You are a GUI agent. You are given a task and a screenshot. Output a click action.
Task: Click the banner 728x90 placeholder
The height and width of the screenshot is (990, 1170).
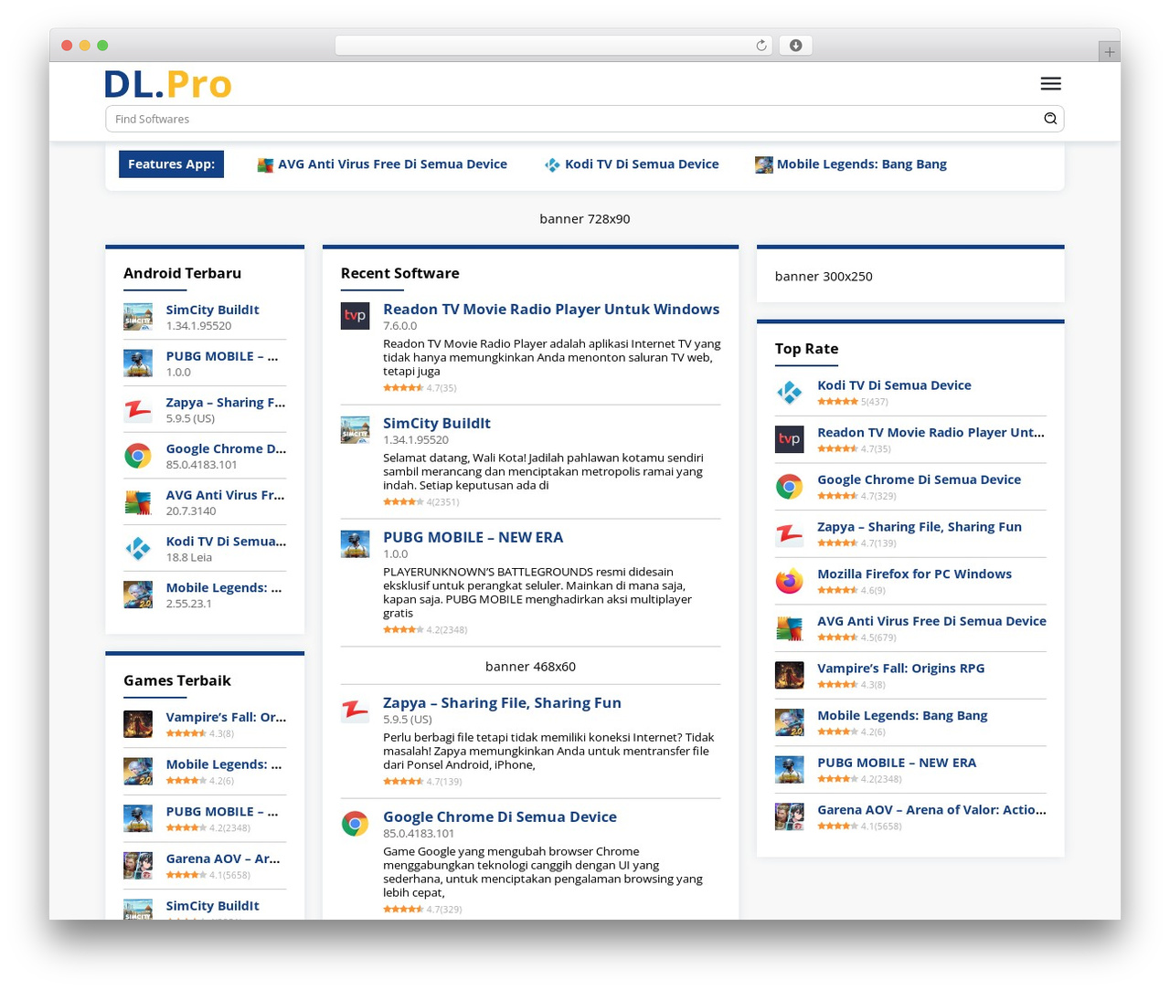tap(585, 219)
